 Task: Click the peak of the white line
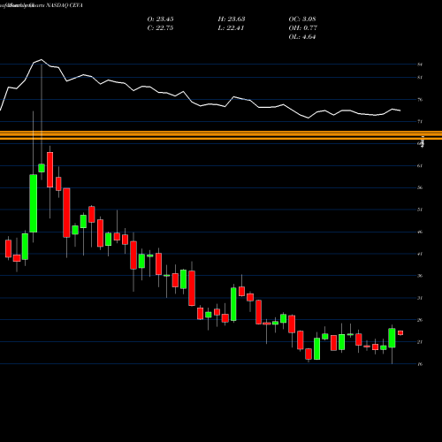click(42, 60)
